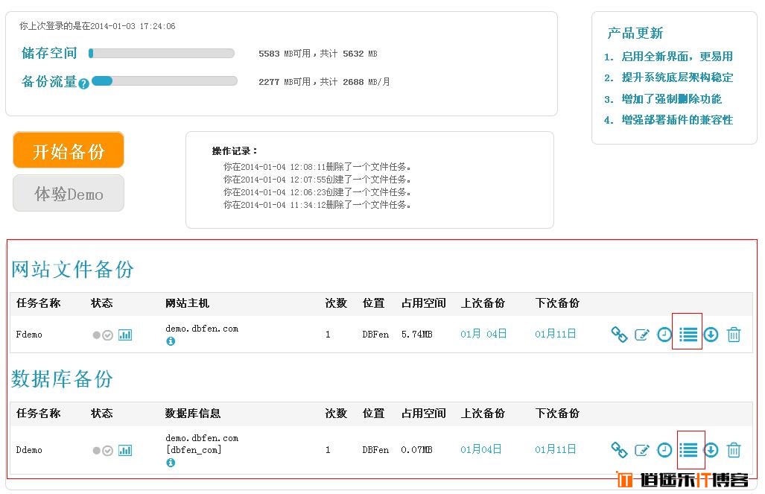765x494 pixels.
Task: Click the download icon in Ddemo row
Action: 711,449
